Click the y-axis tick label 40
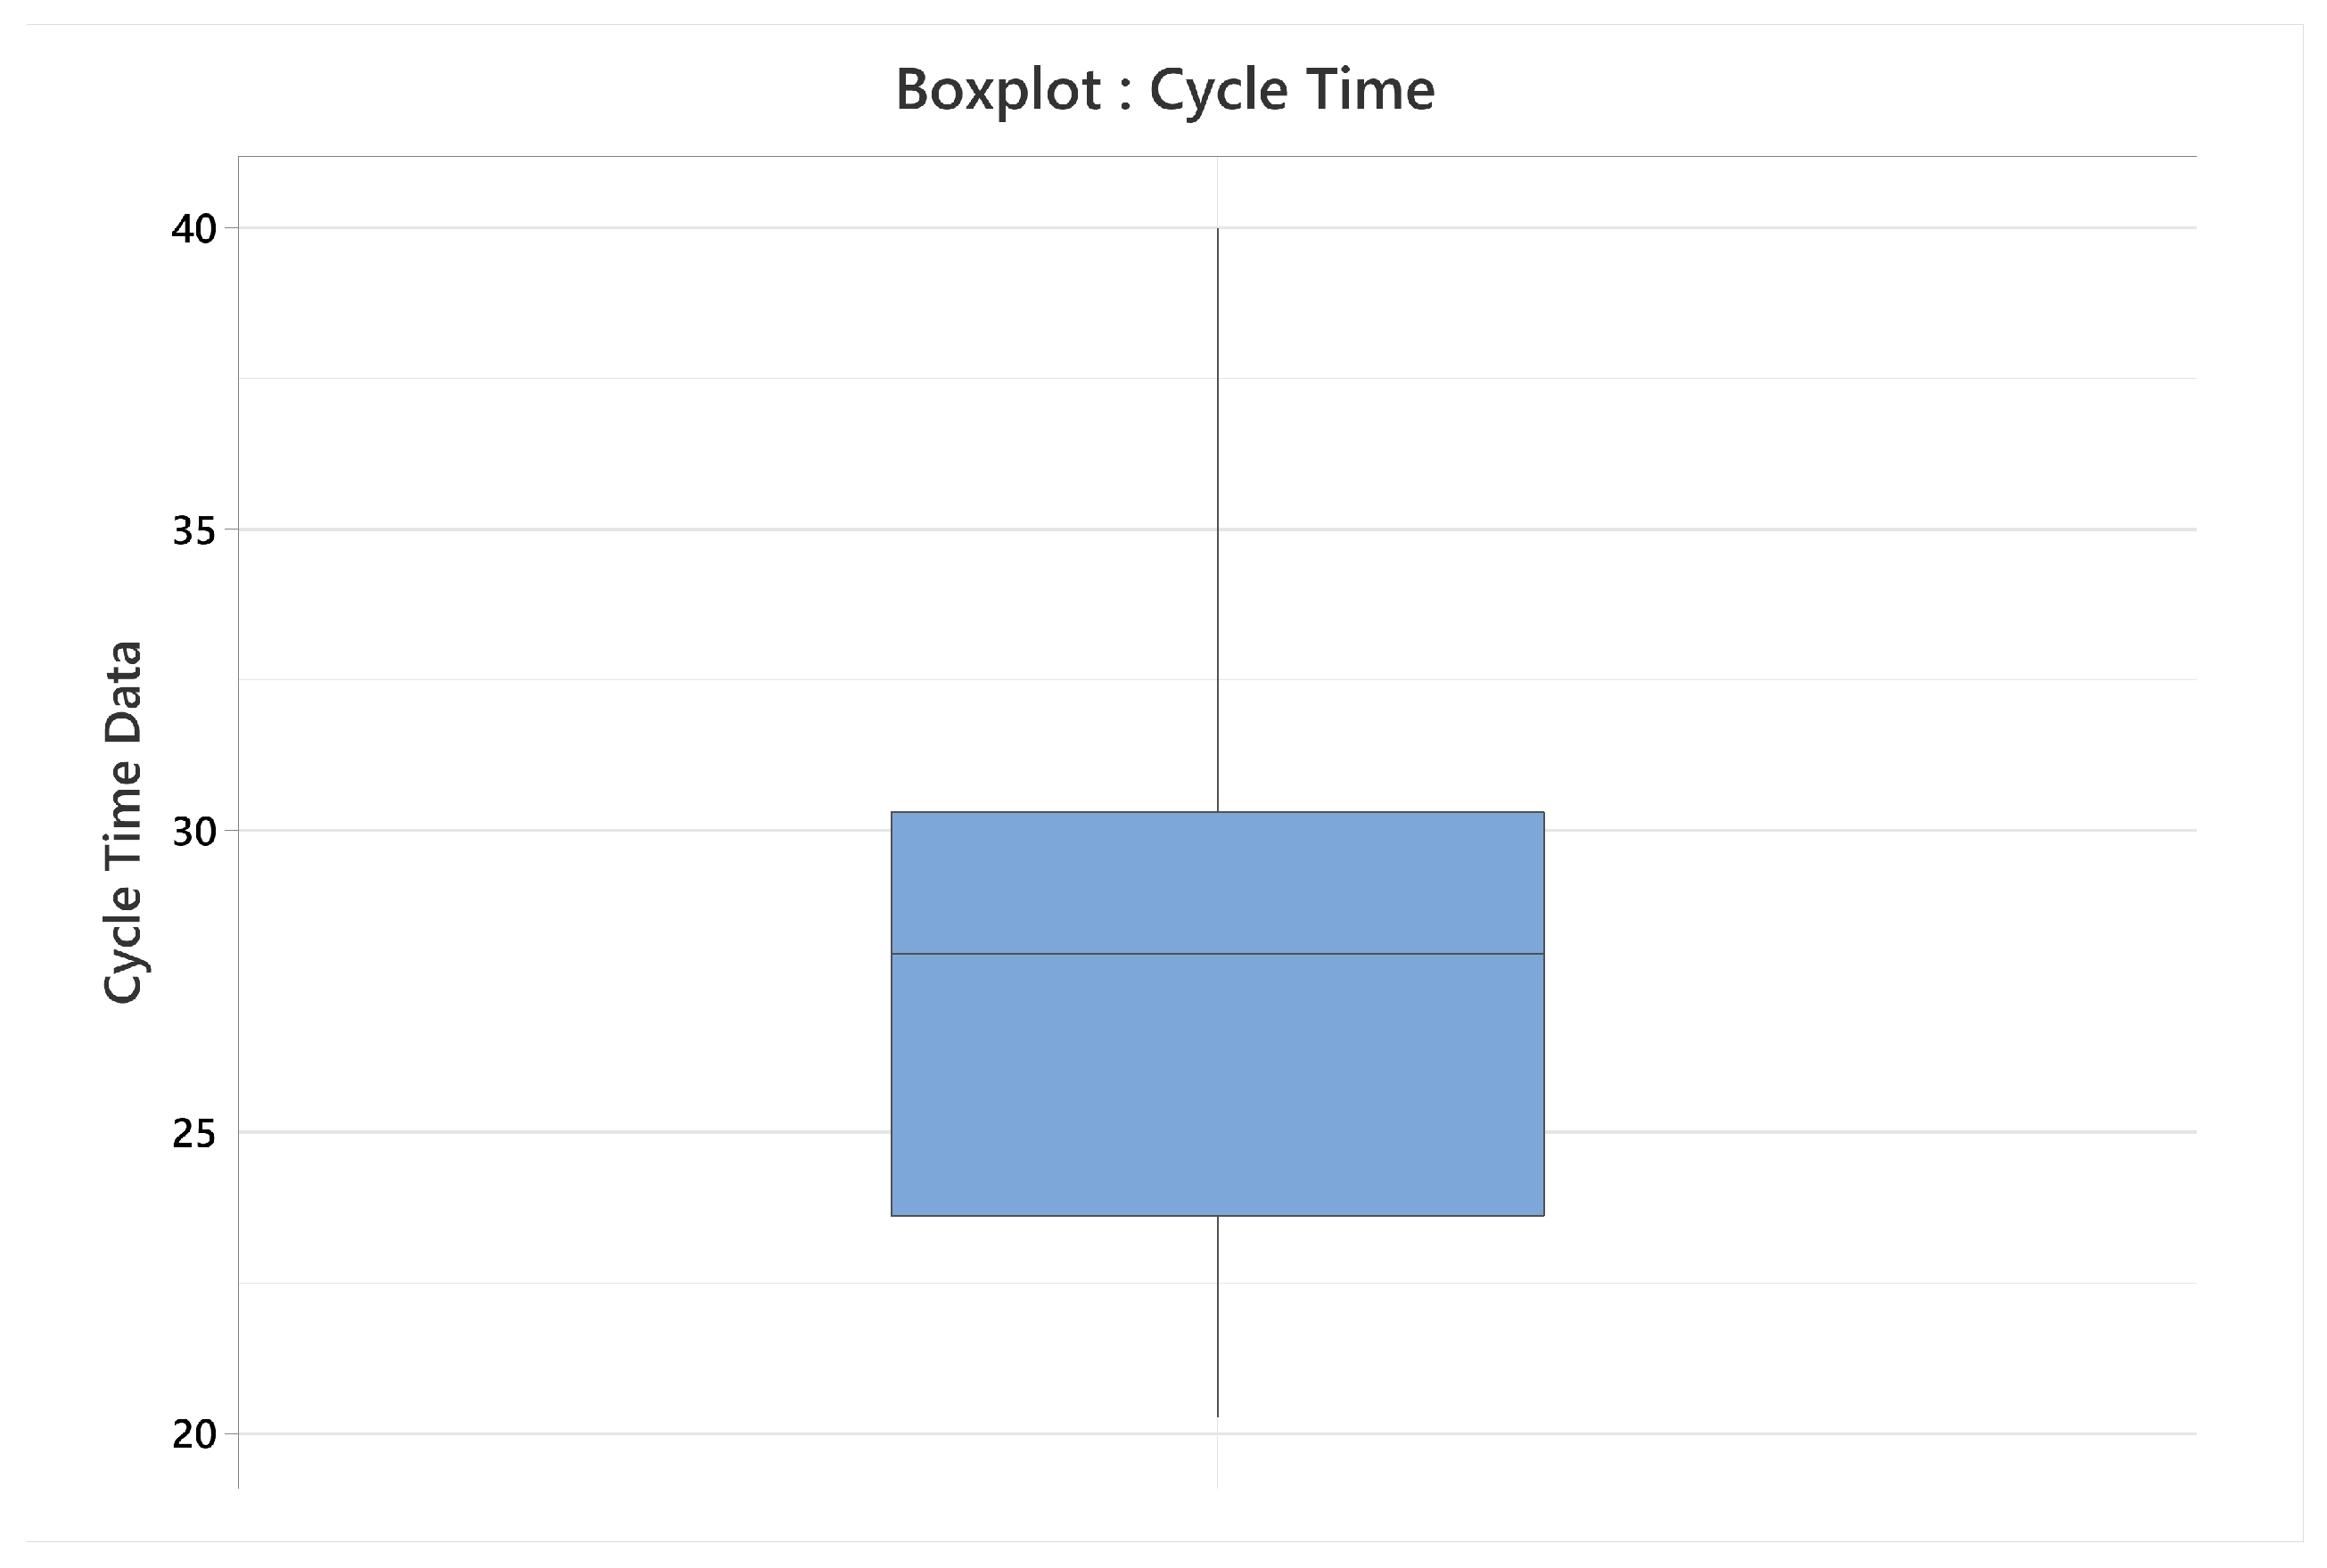This screenshot has width=2327, height=1568. (194, 229)
